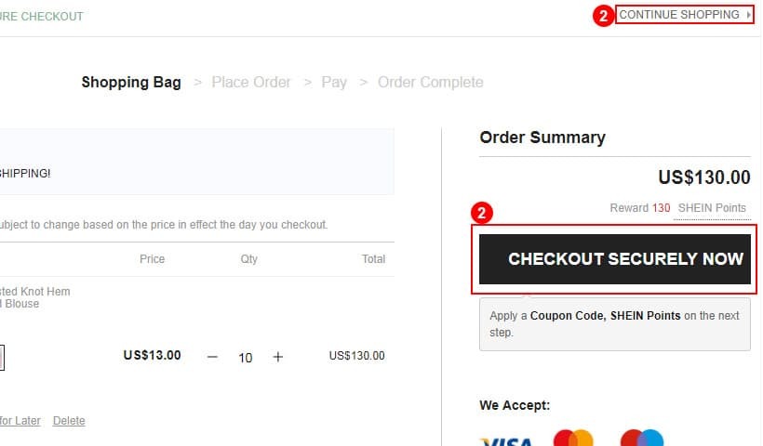Viewport: 763px width, 446px height.
Task: Open the SHEIN Points info link
Action: click(x=712, y=208)
